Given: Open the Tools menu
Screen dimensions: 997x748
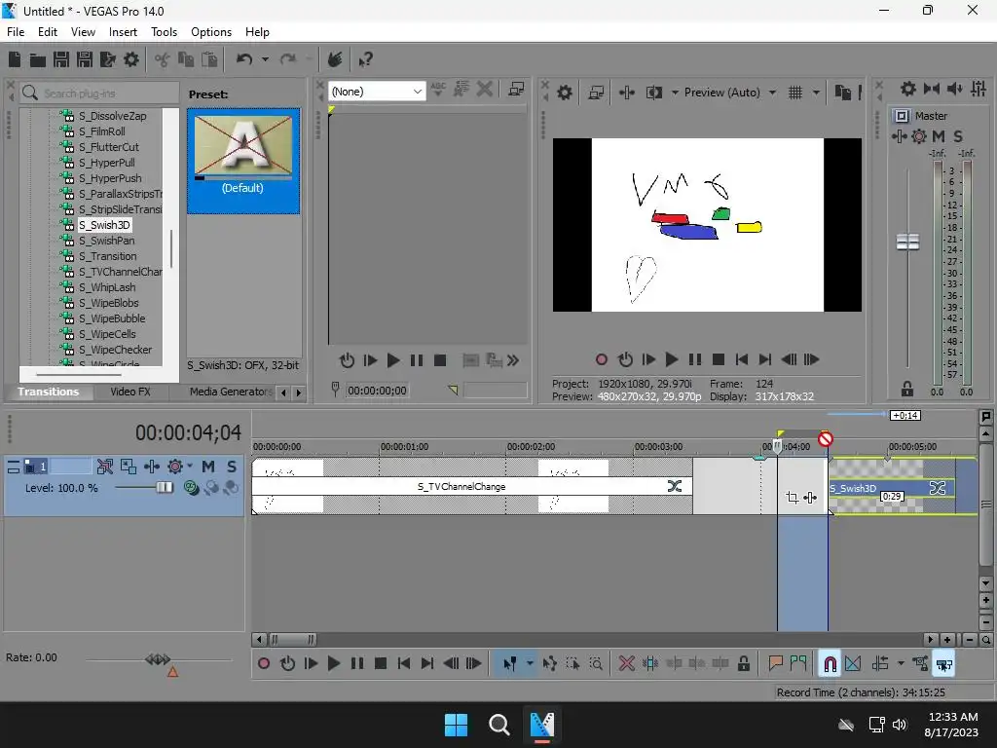Looking at the screenshot, I should pos(164,32).
